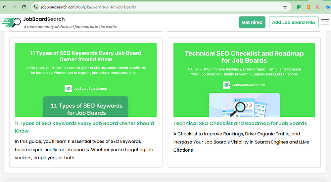The image size is (331, 182).
Task: Open the JobBoardSearch site title link
Action: pos(44,19)
